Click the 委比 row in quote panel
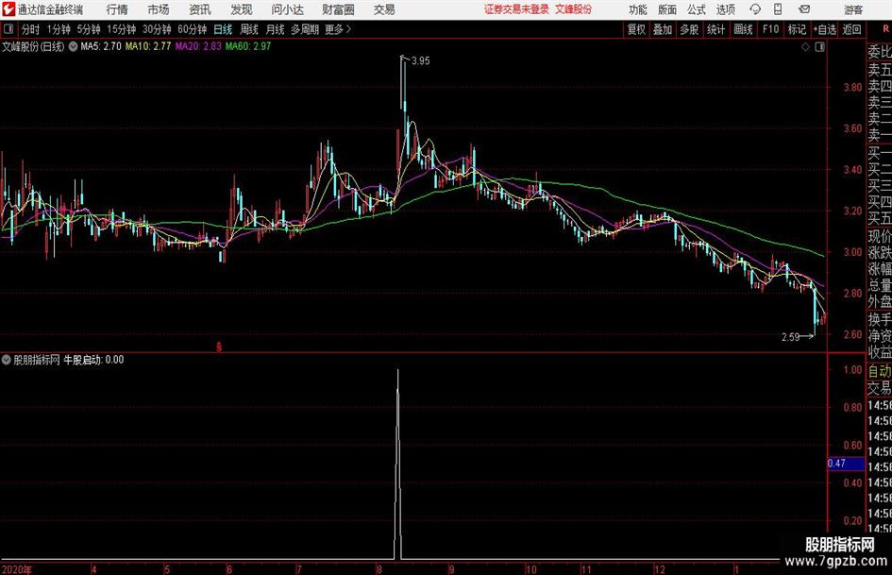Screen dimensions: 892x575 pos(880,52)
